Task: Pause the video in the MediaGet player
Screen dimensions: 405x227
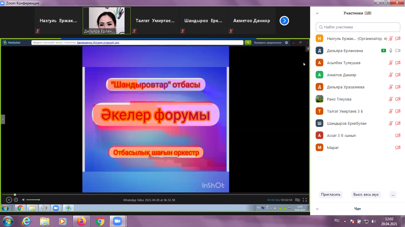Action: tap(9, 200)
